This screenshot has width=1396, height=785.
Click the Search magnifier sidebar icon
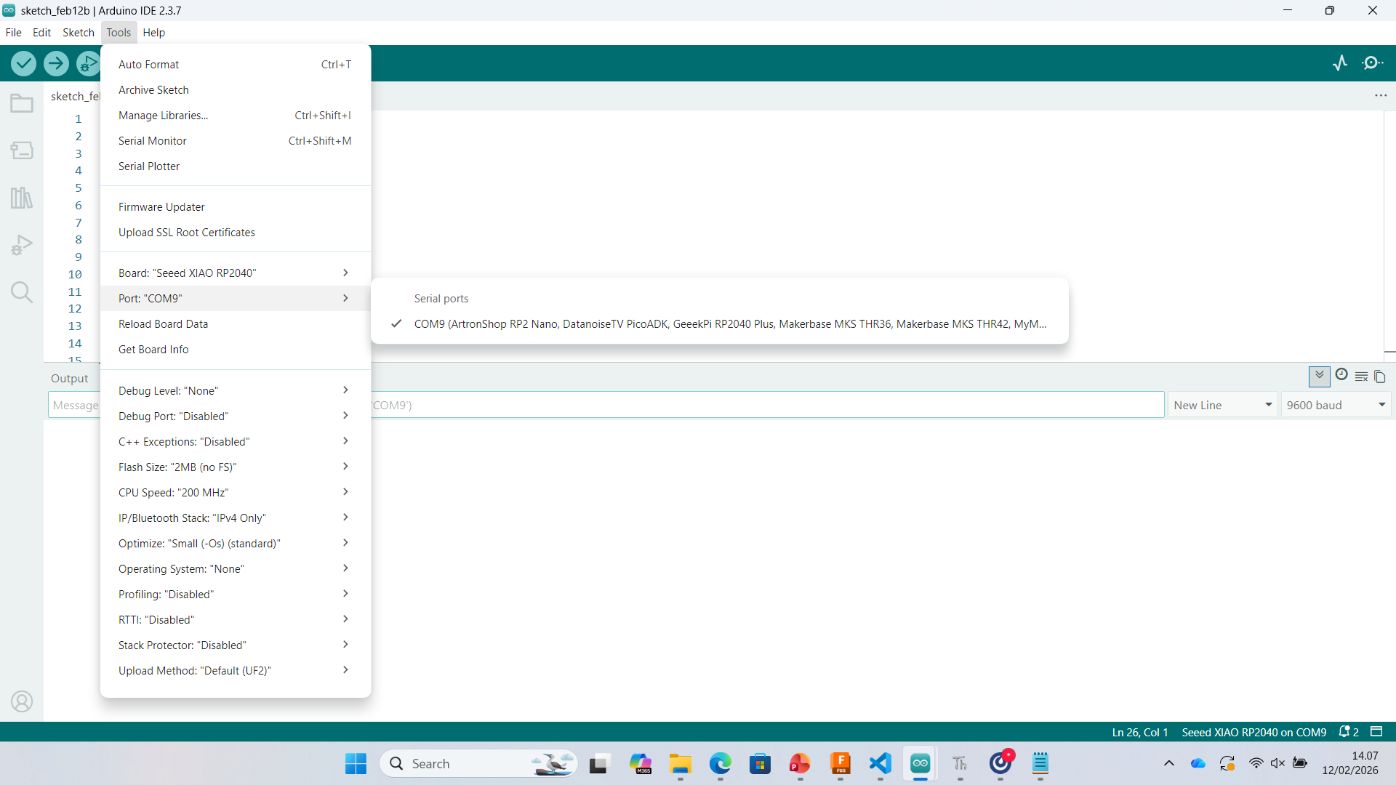click(22, 292)
